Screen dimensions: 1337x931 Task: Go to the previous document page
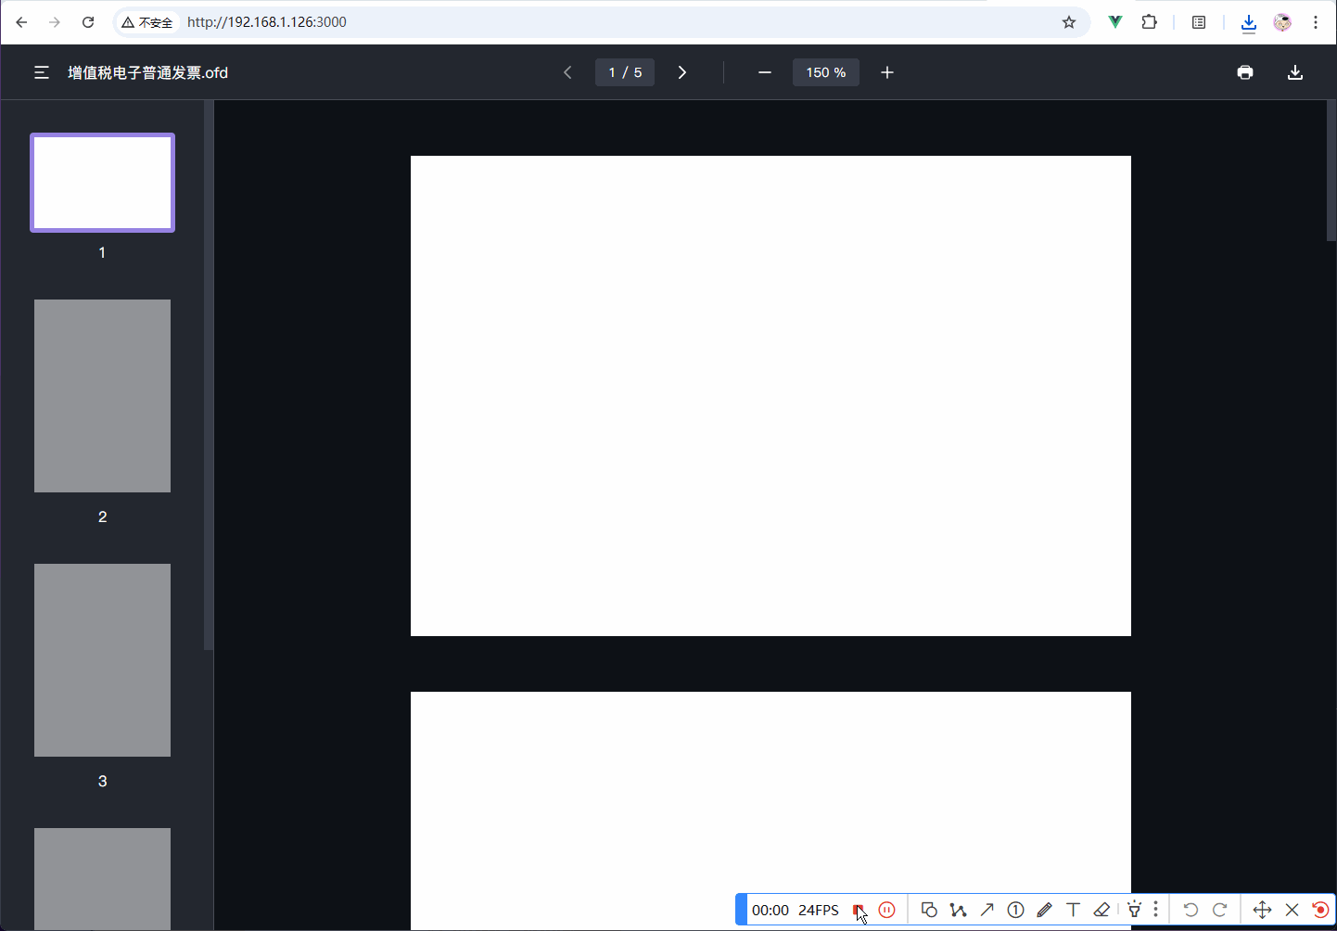tap(567, 72)
